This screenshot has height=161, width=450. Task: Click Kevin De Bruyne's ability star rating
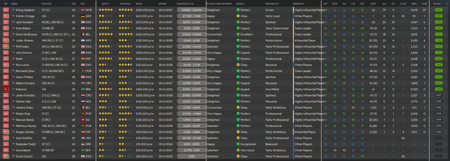click(106, 34)
